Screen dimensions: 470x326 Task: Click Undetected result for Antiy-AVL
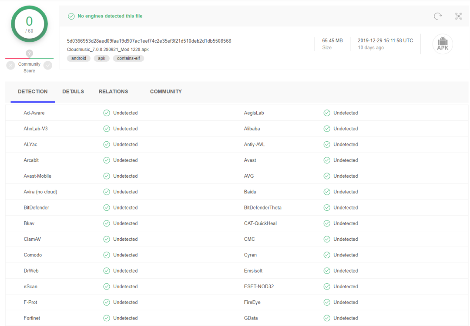(x=346, y=144)
